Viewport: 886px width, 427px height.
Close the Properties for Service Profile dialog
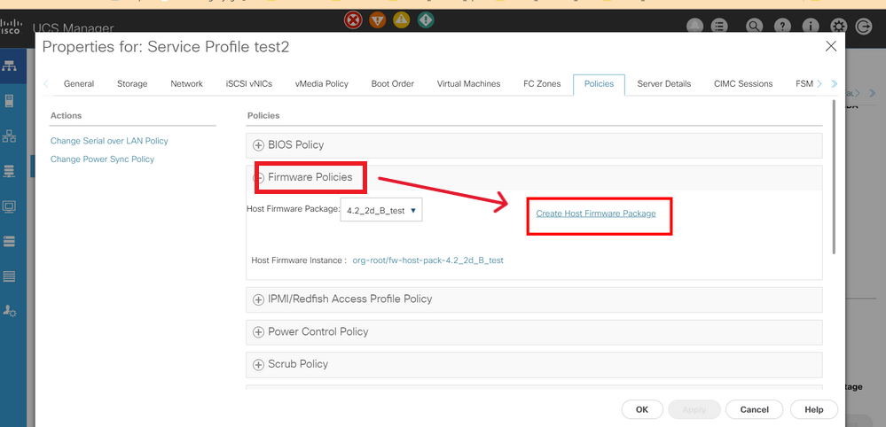(831, 46)
